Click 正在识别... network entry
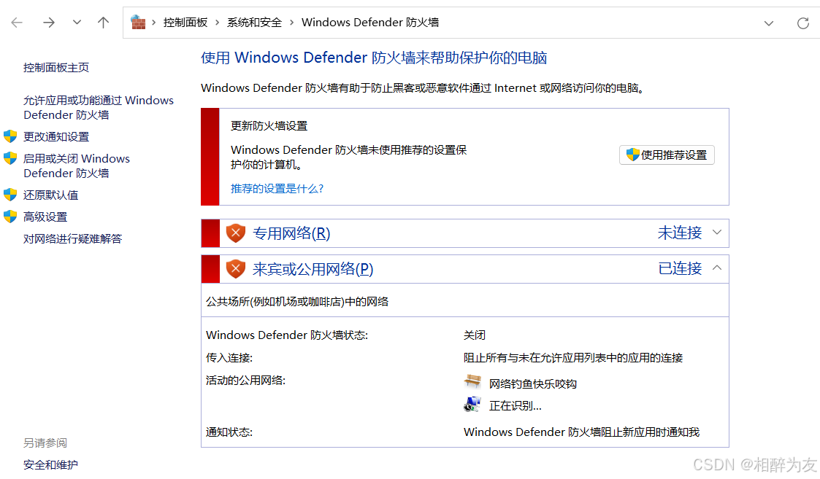The width and height of the screenshot is (820, 479). 515,406
